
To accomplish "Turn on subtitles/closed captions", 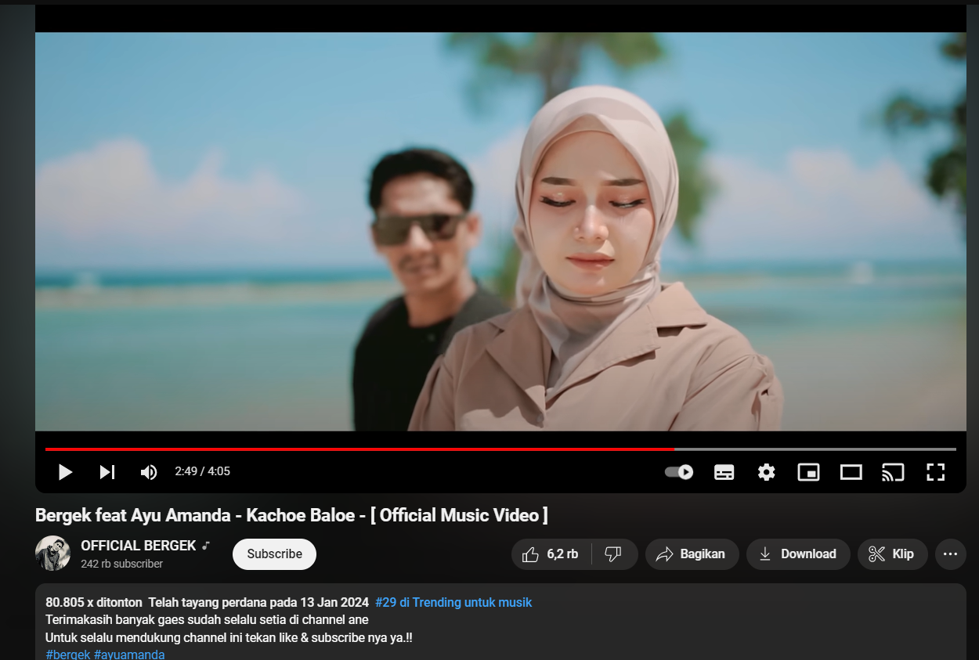I will click(x=724, y=472).
